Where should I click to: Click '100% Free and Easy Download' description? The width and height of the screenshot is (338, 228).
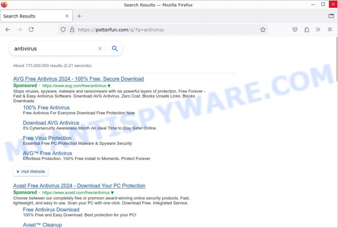point(80,215)
